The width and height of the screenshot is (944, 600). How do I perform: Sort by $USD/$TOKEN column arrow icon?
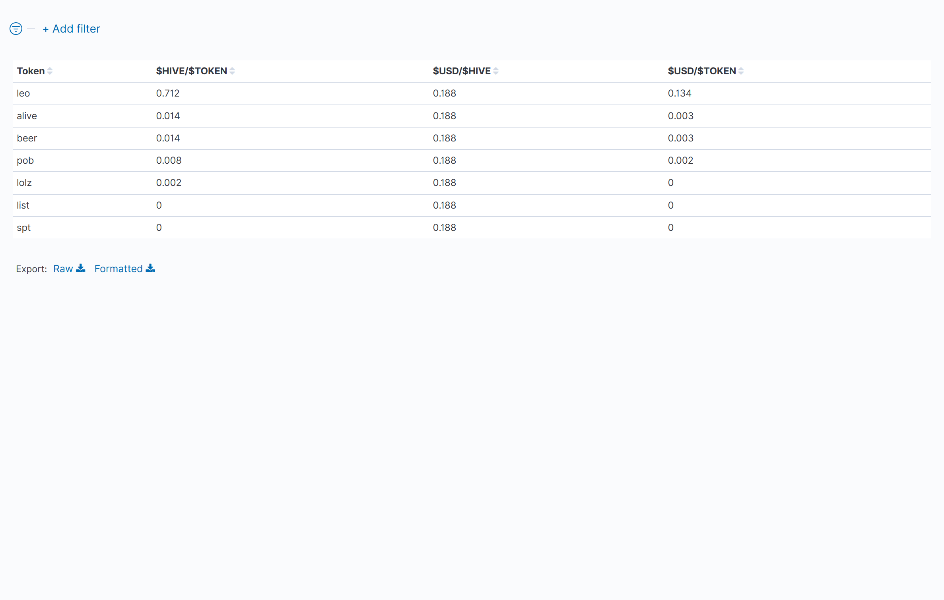click(x=741, y=71)
